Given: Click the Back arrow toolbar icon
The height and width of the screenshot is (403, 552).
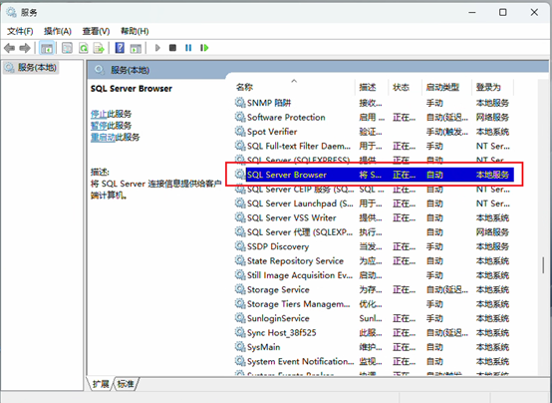Looking at the screenshot, I should pyautogui.click(x=9, y=48).
